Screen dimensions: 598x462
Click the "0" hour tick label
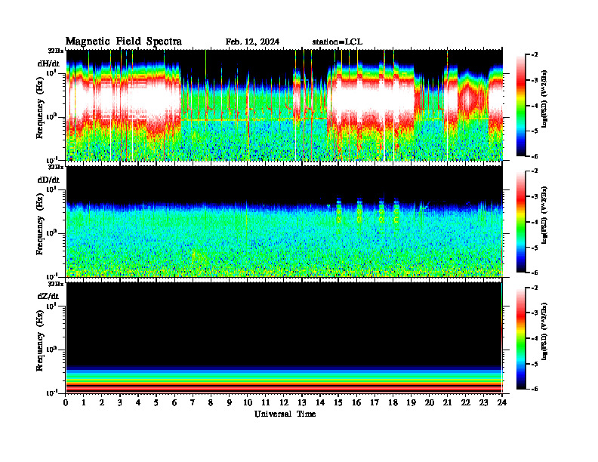point(66,402)
